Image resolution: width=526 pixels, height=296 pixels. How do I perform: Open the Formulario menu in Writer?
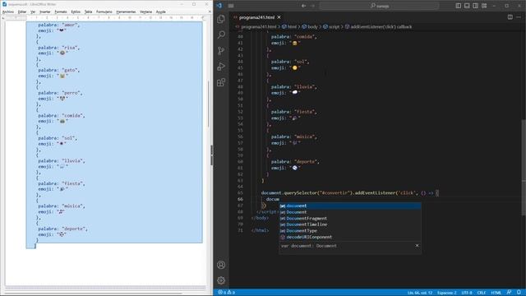pyautogui.click(x=104, y=12)
